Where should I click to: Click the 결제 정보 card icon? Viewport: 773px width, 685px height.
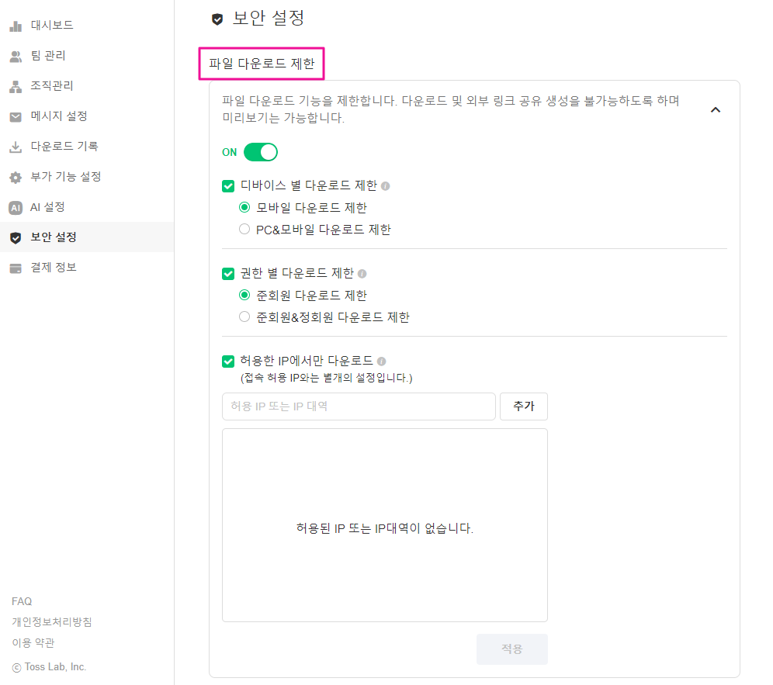coord(16,268)
